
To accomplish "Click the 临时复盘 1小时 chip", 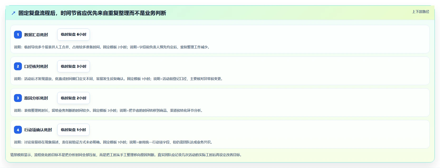I will [73, 130].
